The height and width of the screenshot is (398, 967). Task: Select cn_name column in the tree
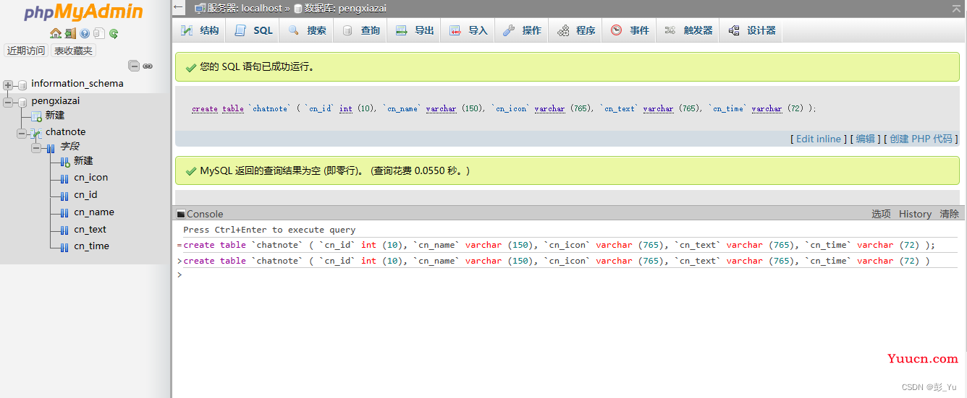tap(94, 212)
